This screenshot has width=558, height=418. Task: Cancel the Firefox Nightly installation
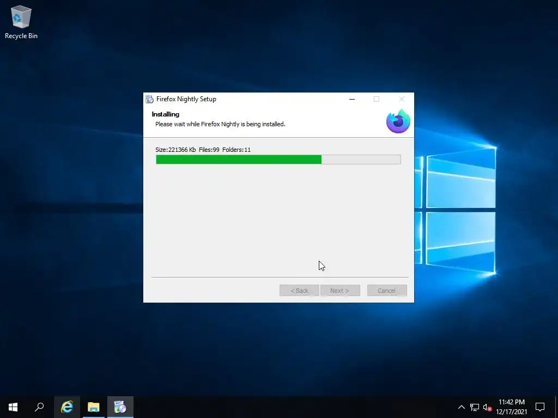coord(387,291)
